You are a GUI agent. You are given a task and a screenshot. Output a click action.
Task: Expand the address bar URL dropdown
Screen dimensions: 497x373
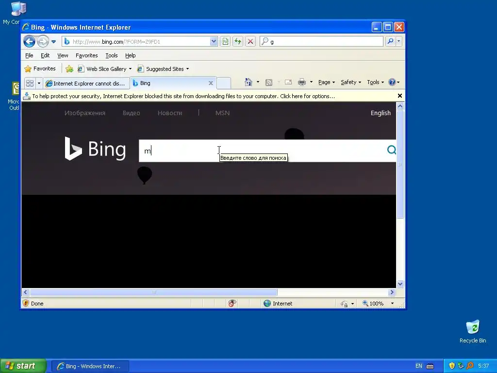[x=214, y=42]
